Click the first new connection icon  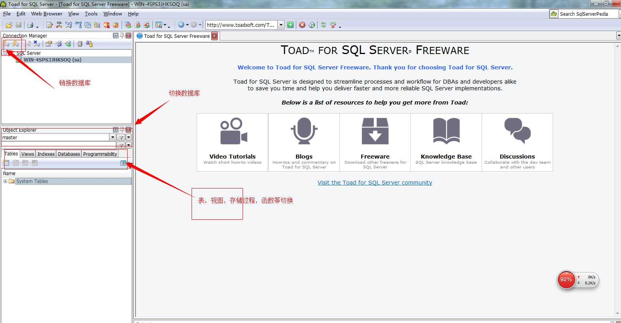pyautogui.click(x=6, y=44)
